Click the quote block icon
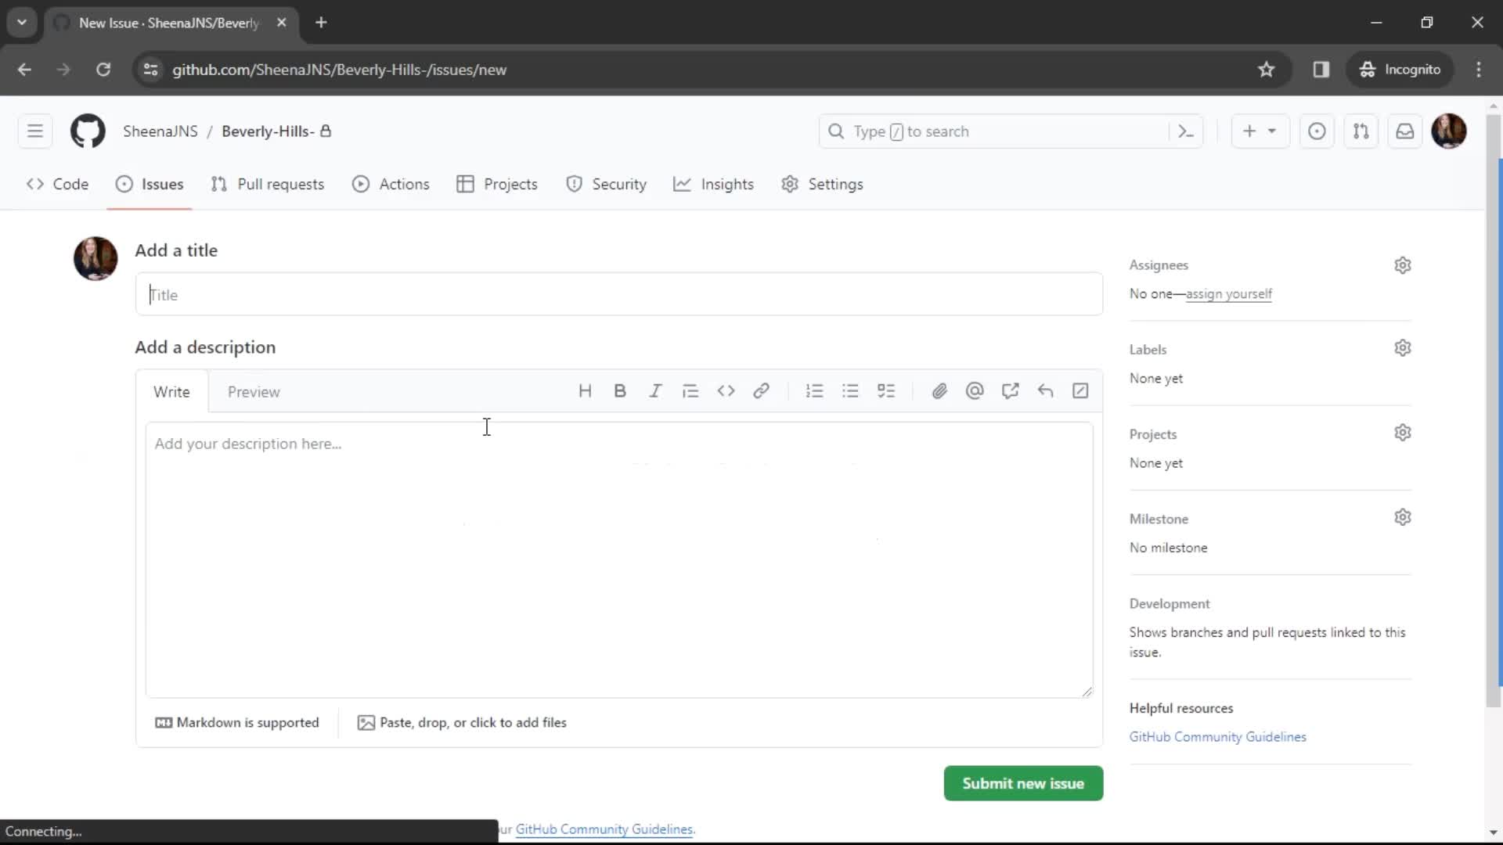This screenshot has height=845, width=1503. 690,391
